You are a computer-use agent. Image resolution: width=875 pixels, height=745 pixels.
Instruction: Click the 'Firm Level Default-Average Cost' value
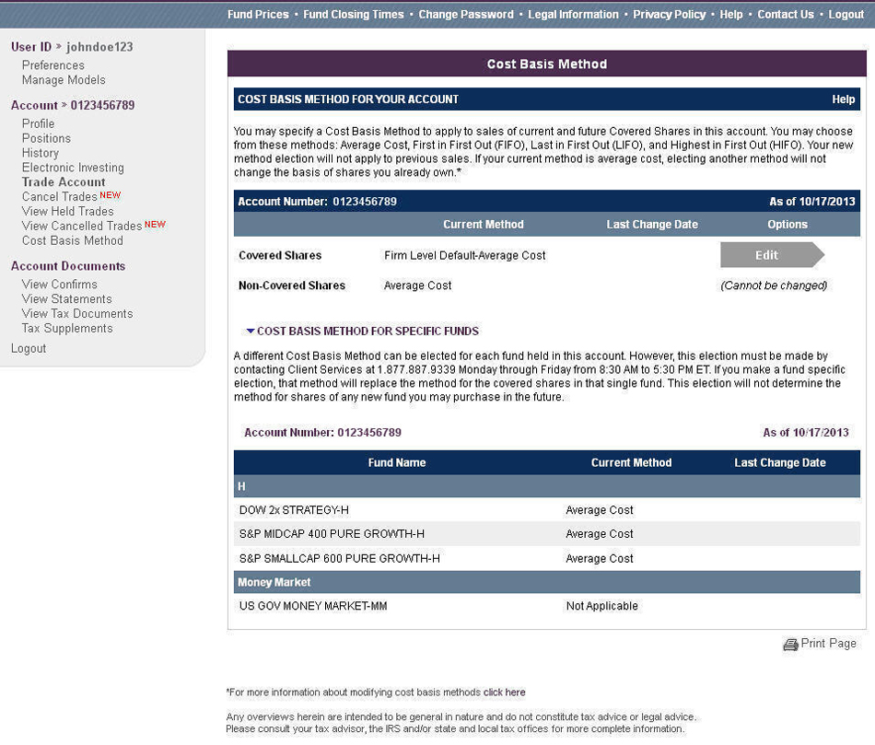click(465, 256)
